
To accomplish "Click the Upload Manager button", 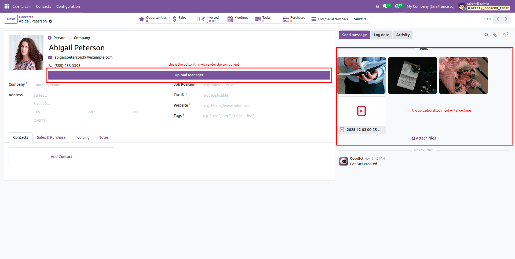I will (x=189, y=75).
